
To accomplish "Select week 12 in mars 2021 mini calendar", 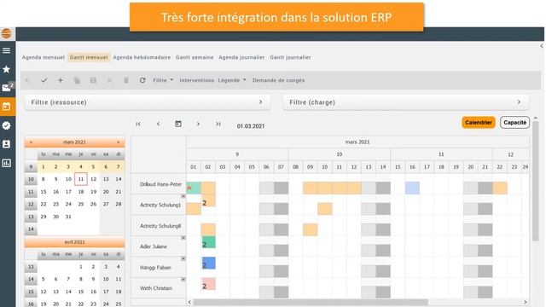I will coord(31,205).
